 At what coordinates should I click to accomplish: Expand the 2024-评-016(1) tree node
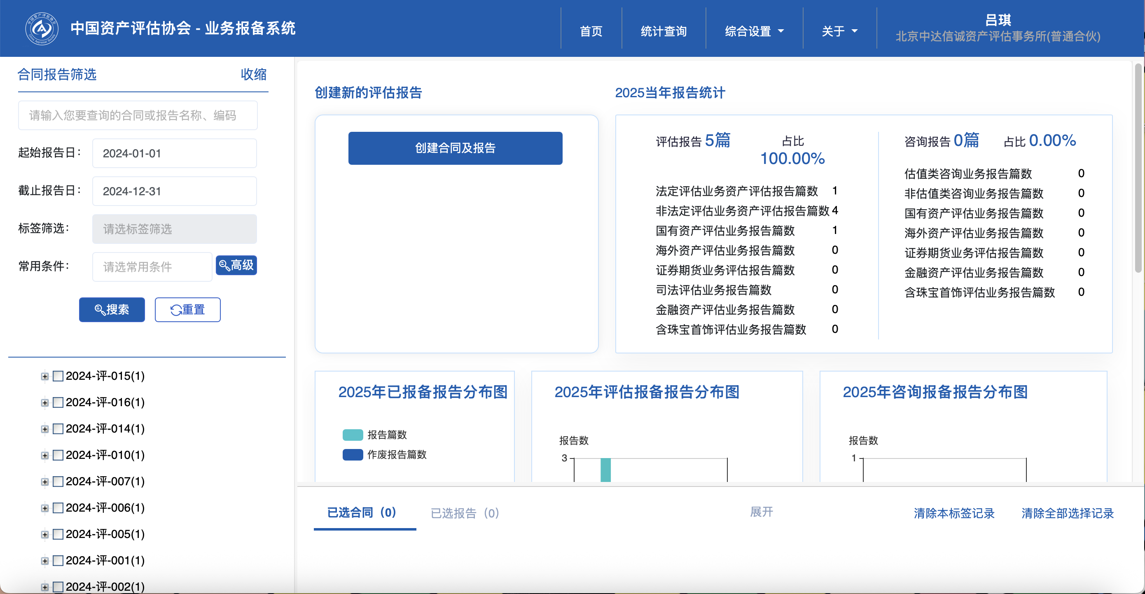coord(44,403)
